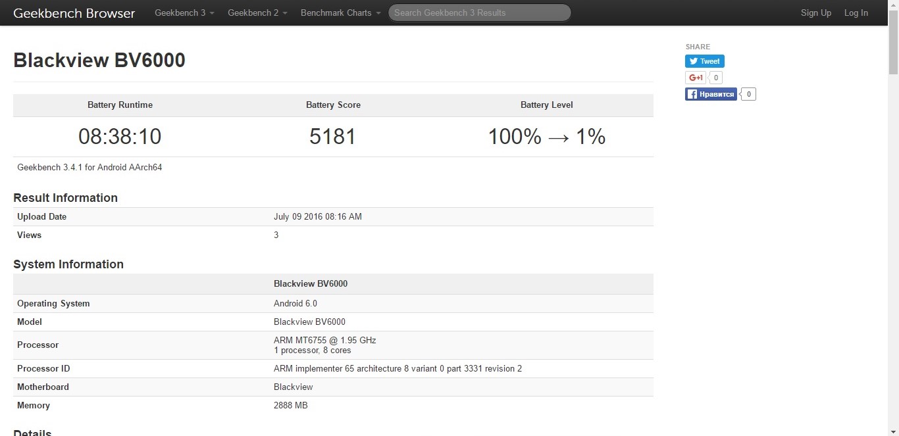Screen dimensions: 899x436
Task: Select the Blackview BV6000 page title
Action: coord(99,61)
